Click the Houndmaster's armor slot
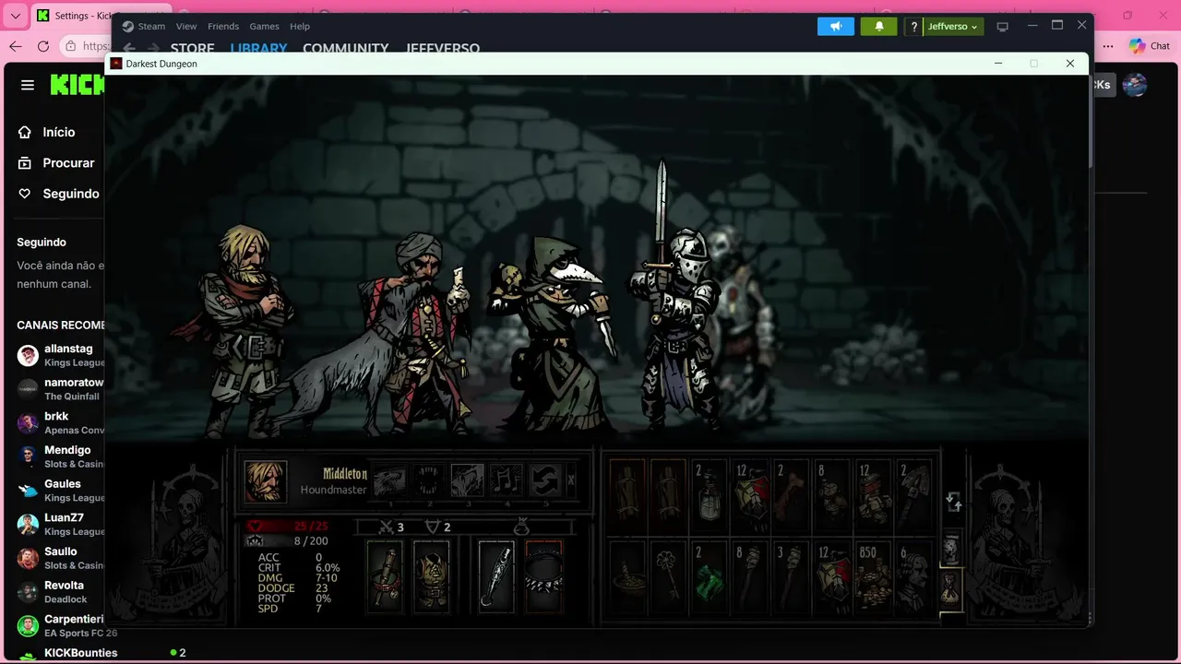1181x664 pixels. click(431, 575)
